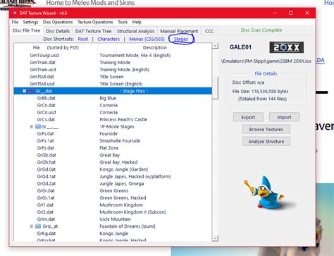The height and width of the screenshot is (256, 334).
Task: Click the DAT Texture Wizard title bar icon
Action: (15, 13)
